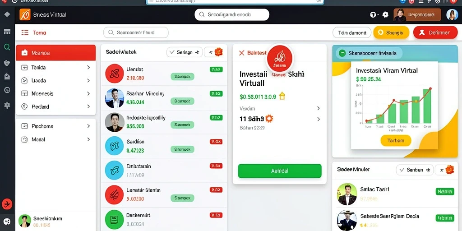Open Sinlac Taeirl avatar photo
Screen dimensions: 462x231
pyautogui.click(x=347, y=194)
